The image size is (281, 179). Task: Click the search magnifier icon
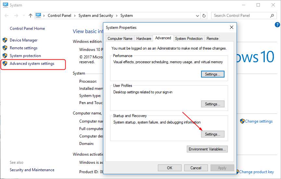tap(272, 16)
